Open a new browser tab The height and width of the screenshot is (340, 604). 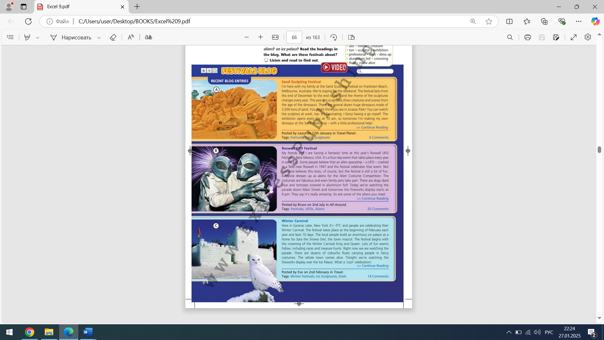click(137, 7)
